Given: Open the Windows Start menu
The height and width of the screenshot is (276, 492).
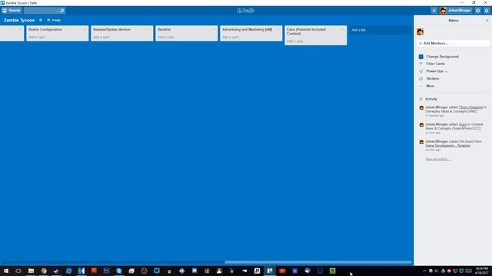Looking at the screenshot, I should coord(6,271).
